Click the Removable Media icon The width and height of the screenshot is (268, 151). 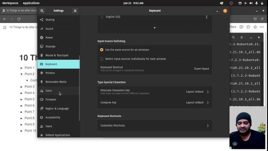[x=41, y=82]
